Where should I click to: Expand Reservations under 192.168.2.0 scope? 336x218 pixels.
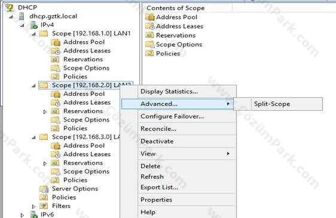coord(45,111)
